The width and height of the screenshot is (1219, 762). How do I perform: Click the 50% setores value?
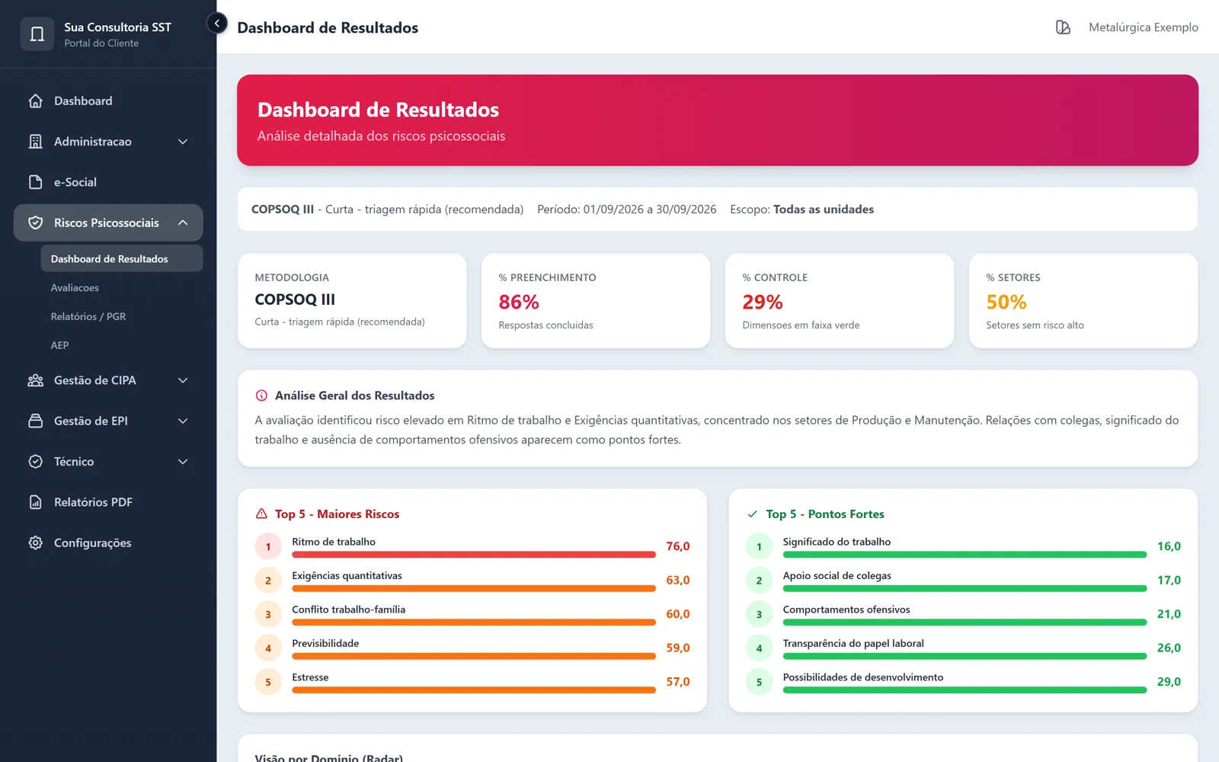point(1006,303)
